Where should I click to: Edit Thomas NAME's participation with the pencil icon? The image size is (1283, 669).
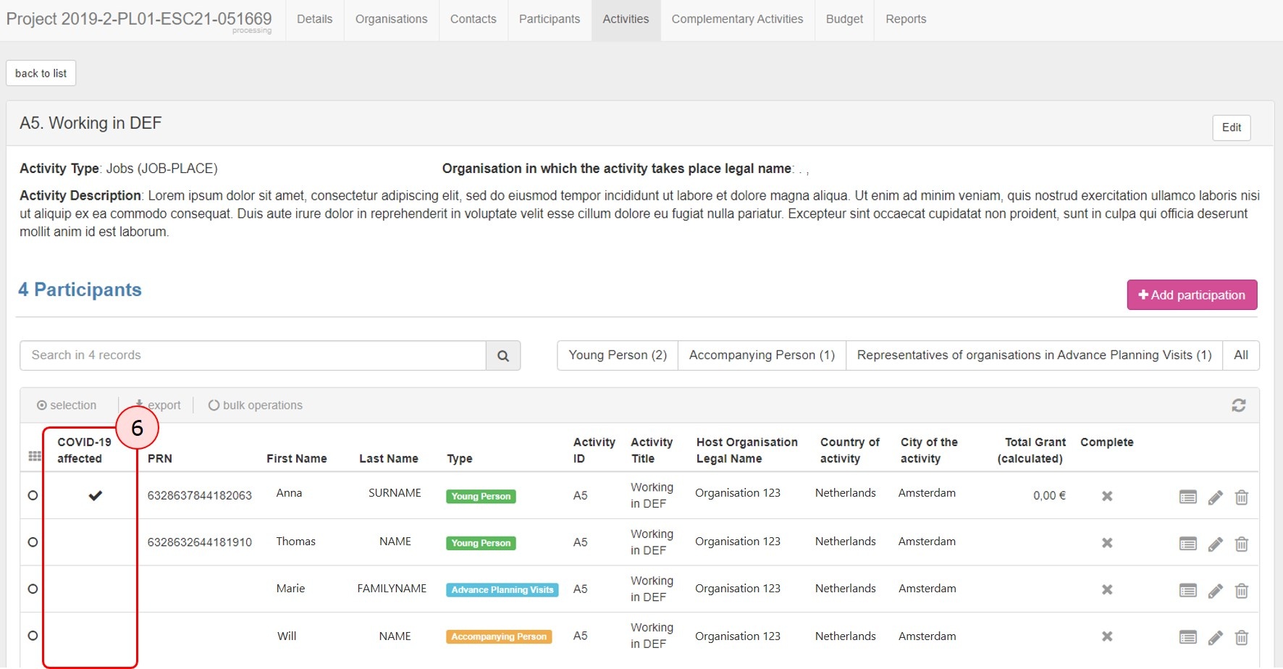[x=1216, y=544]
